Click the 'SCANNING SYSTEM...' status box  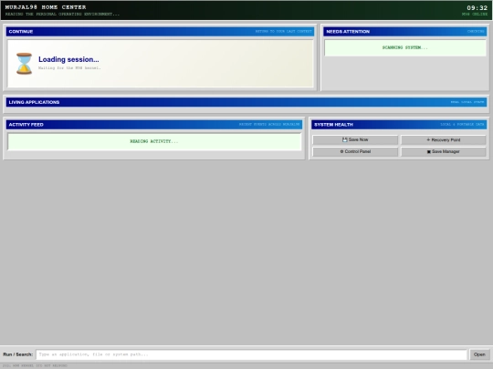pyautogui.click(x=405, y=47)
